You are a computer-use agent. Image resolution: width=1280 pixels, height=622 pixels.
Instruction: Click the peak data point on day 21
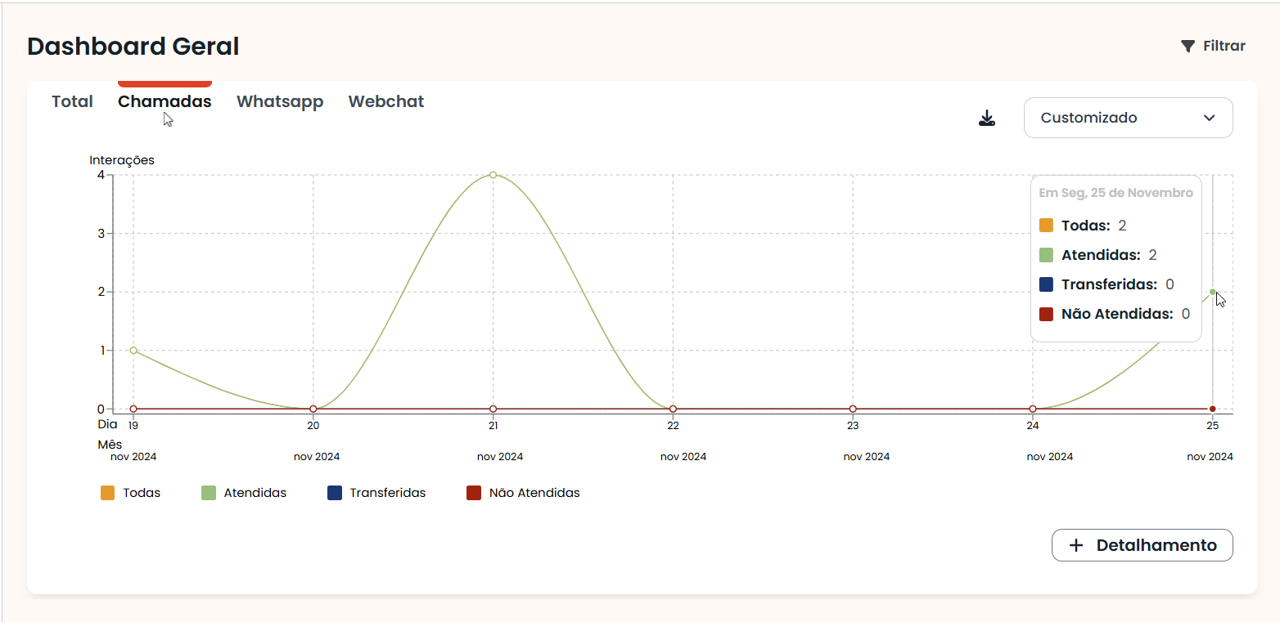pos(493,175)
